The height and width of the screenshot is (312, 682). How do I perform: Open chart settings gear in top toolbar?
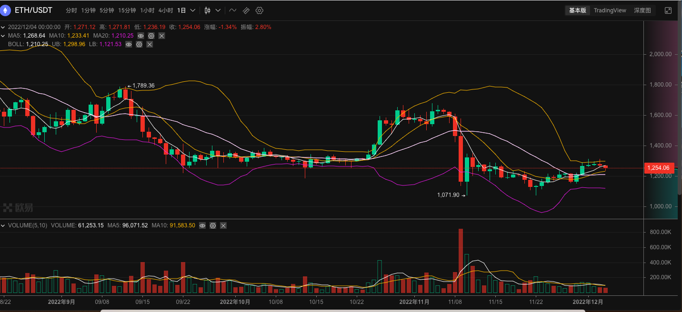259,10
